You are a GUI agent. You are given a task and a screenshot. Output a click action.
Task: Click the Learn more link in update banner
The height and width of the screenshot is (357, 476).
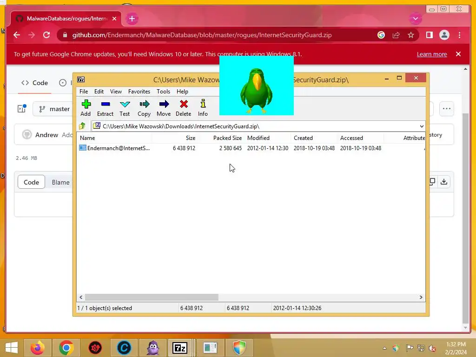[x=432, y=54]
